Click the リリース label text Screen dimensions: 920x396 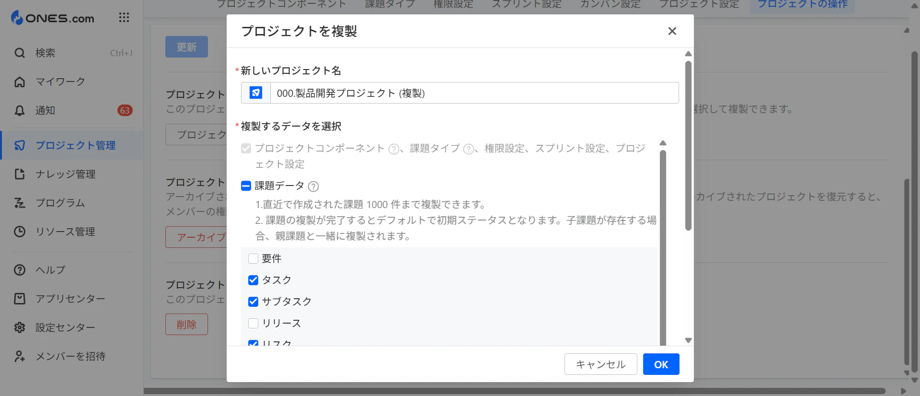point(281,324)
